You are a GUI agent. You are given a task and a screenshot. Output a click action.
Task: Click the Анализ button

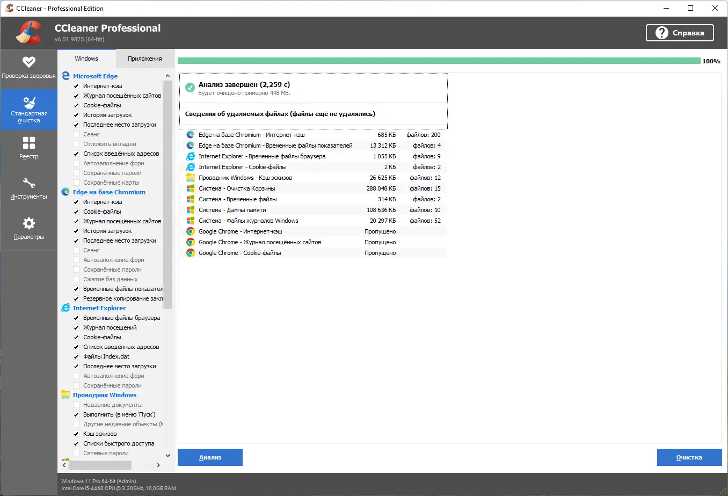[x=210, y=457]
